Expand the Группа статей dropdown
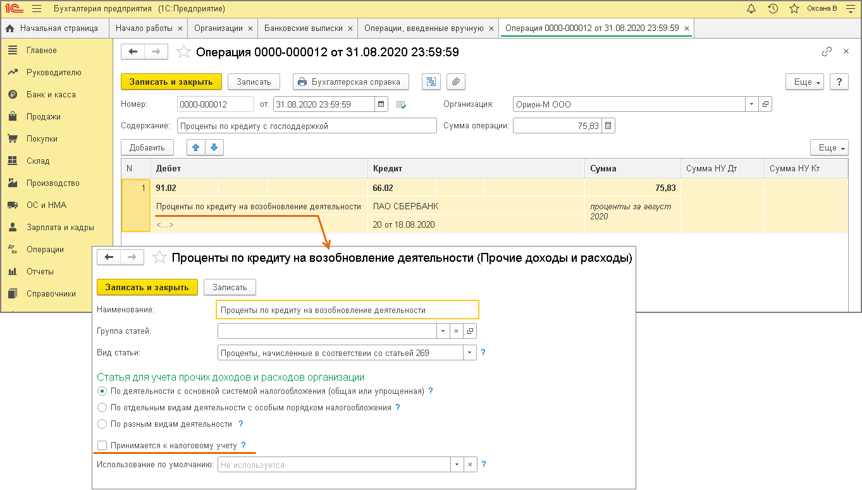The image size is (862, 490). click(x=443, y=331)
